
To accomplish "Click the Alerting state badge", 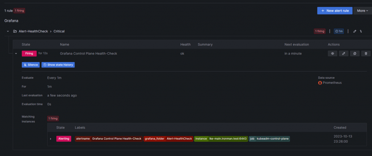I will [x=64, y=139].
